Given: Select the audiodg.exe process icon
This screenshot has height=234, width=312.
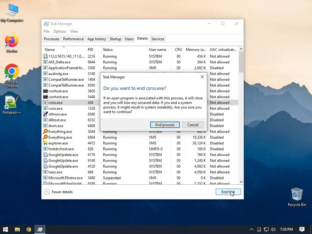Looking at the screenshot, I should click(x=45, y=74).
